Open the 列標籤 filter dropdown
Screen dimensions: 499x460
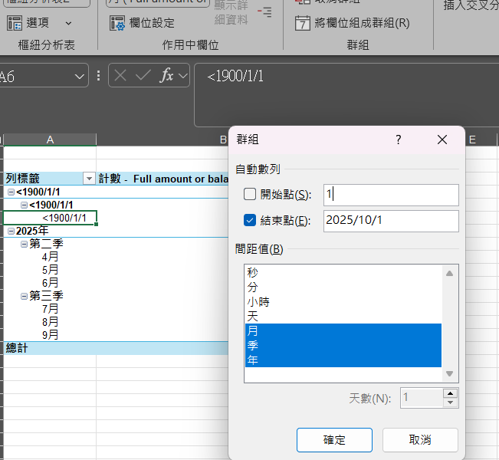pyautogui.click(x=89, y=179)
